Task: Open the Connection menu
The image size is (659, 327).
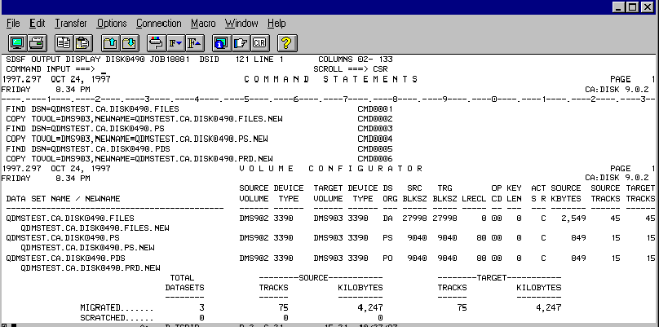Action: pos(159,24)
